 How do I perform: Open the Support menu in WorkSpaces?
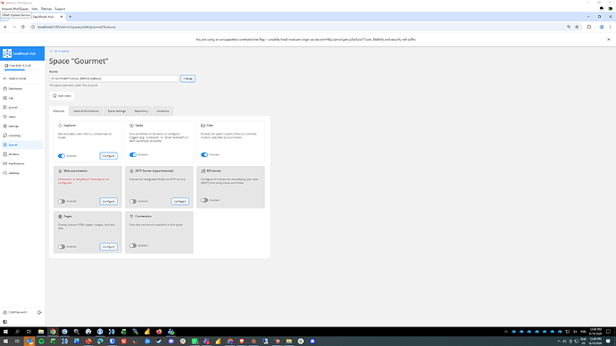coord(60,9)
